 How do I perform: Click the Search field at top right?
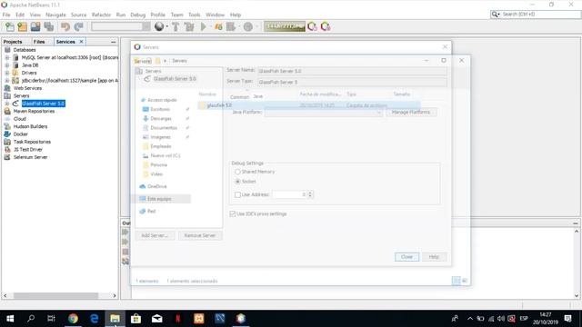click(536, 15)
